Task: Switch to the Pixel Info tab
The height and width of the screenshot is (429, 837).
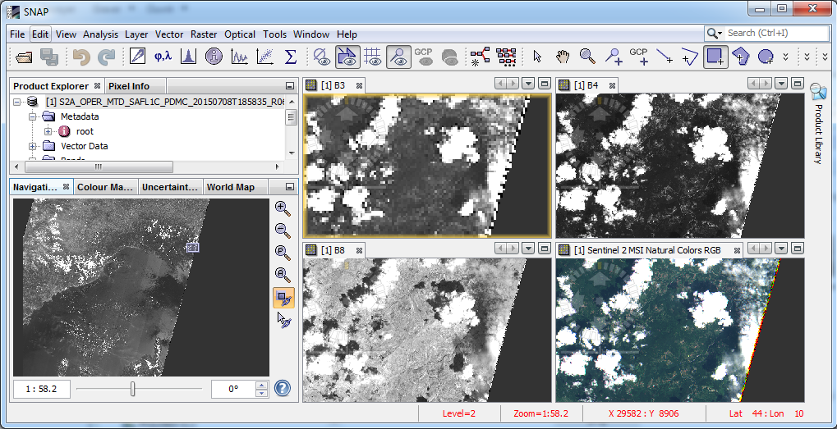Action: point(128,86)
